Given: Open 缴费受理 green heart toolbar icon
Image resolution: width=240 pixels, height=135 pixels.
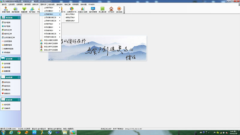Looking at the screenshot, I should (x=24, y=10).
